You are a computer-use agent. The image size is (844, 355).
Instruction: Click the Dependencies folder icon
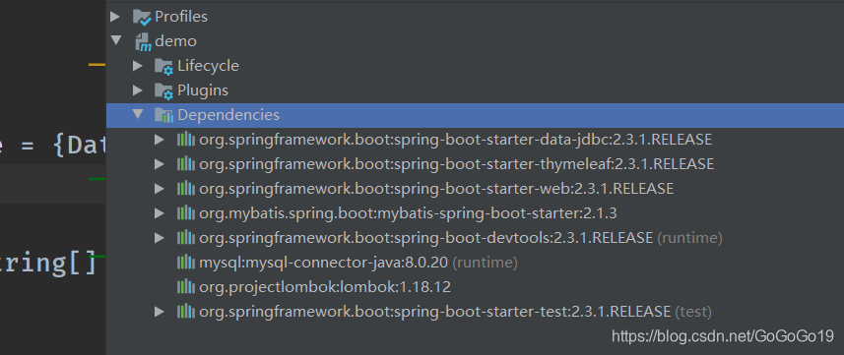(164, 115)
